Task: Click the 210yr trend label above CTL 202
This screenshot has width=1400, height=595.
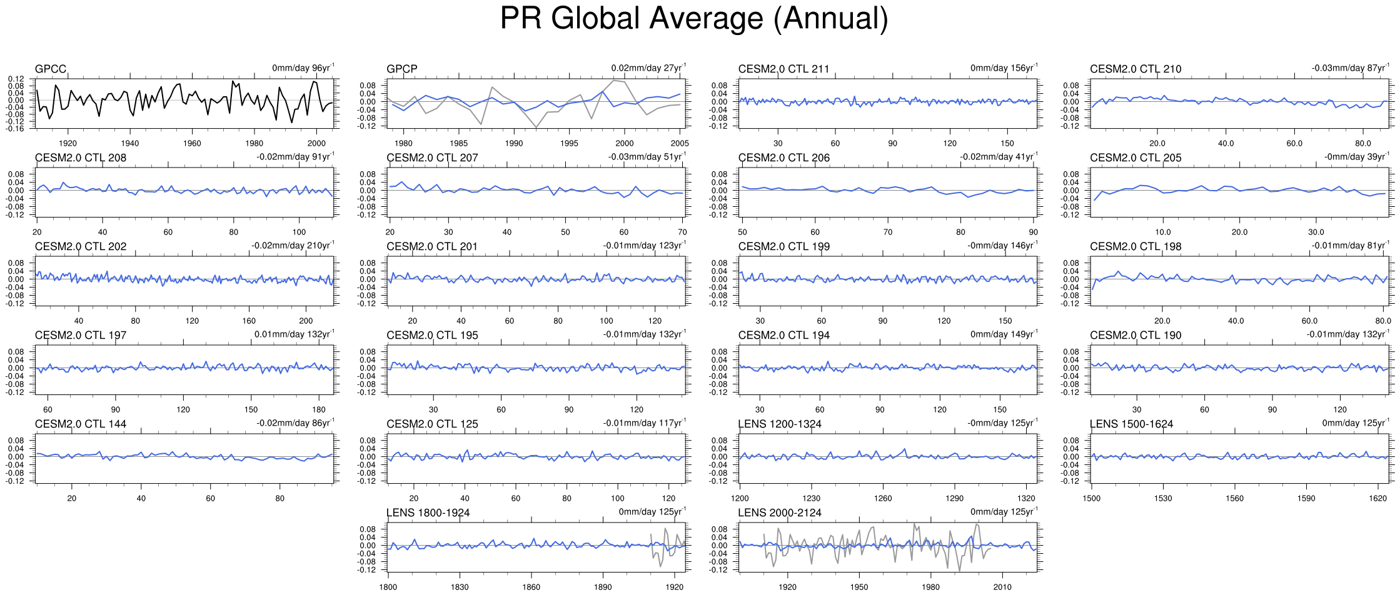Action: 292,246
